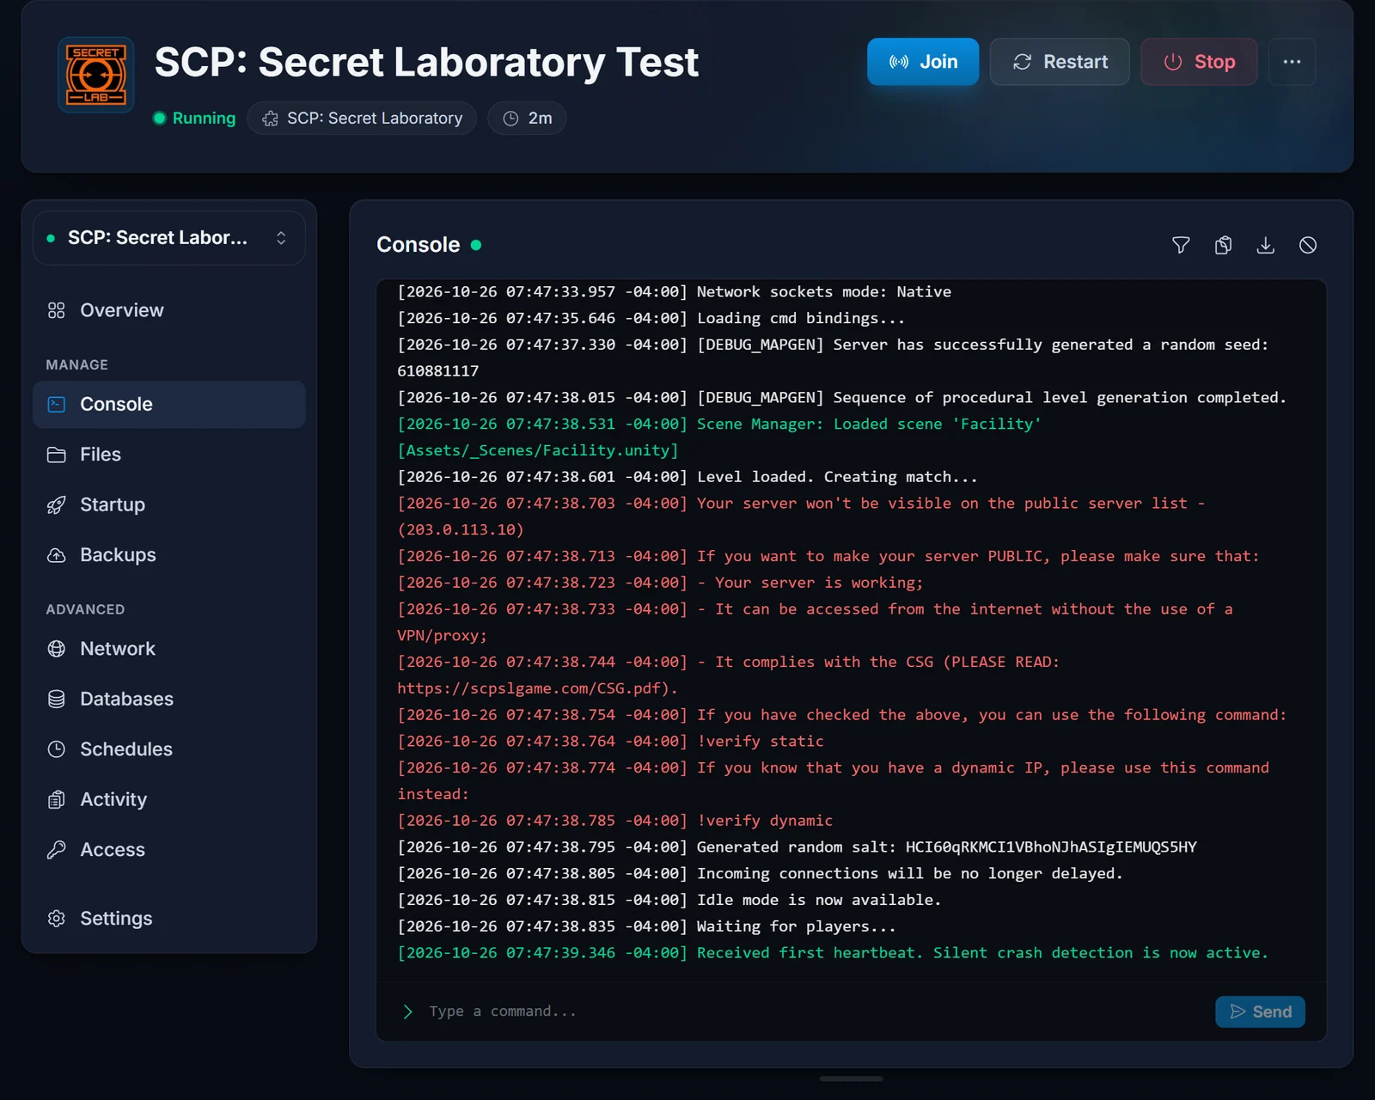Go to Startup settings
The width and height of the screenshot is (1375, 1100).
pyautogui.click(x=169, y=504)
